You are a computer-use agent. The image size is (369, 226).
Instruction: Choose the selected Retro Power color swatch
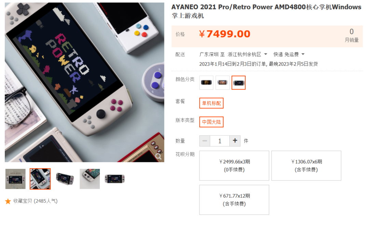coord(238,83)
